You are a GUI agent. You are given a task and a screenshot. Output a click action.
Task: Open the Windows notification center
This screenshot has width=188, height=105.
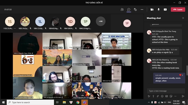click(184, 102)
